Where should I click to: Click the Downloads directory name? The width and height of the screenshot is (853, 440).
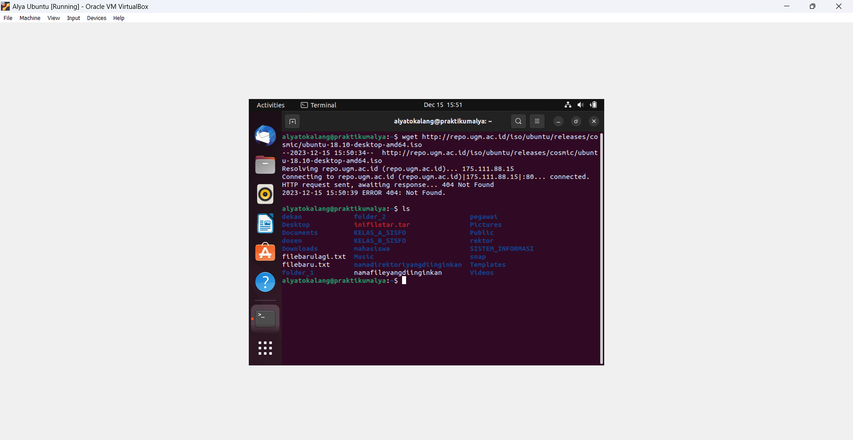pyautogui.click(x=299, y=249)
